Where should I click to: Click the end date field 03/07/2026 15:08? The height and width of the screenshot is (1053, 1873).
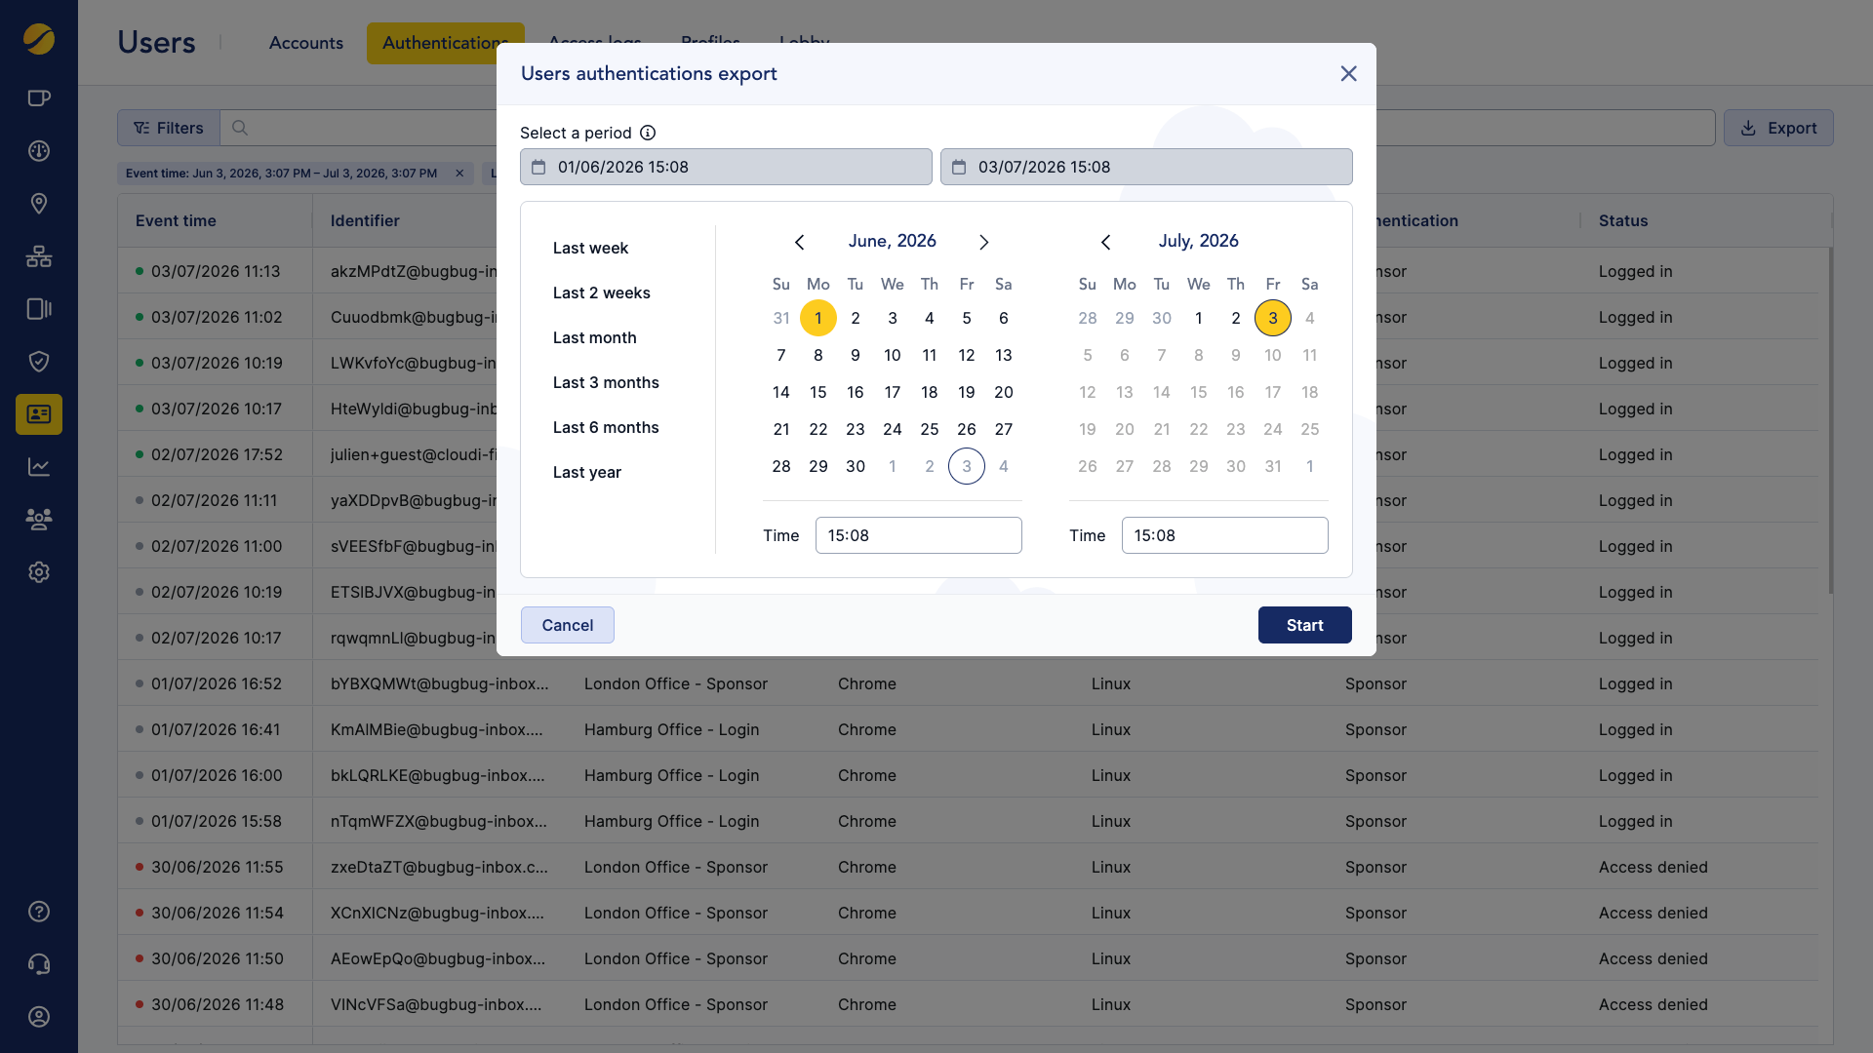pos(1146,167)
